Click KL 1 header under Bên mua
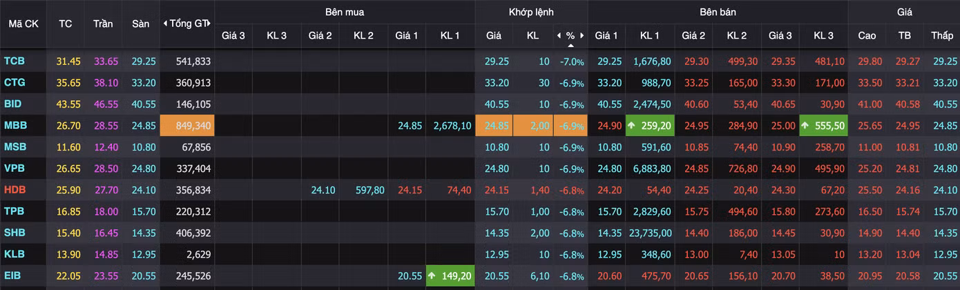 (450, 35)
